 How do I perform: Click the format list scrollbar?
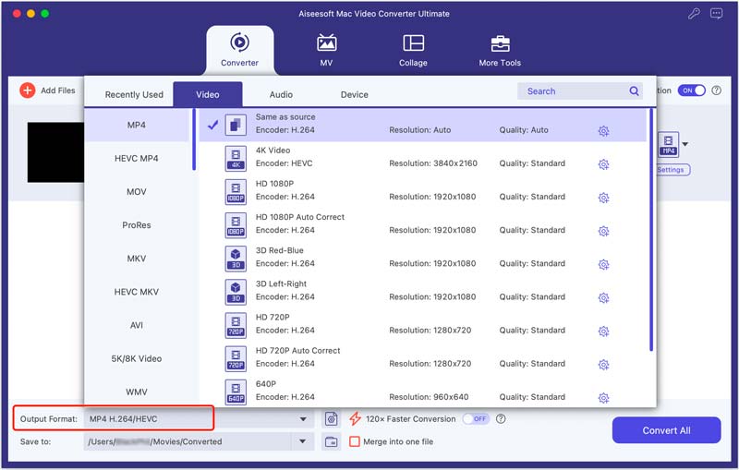pos(194,139)
